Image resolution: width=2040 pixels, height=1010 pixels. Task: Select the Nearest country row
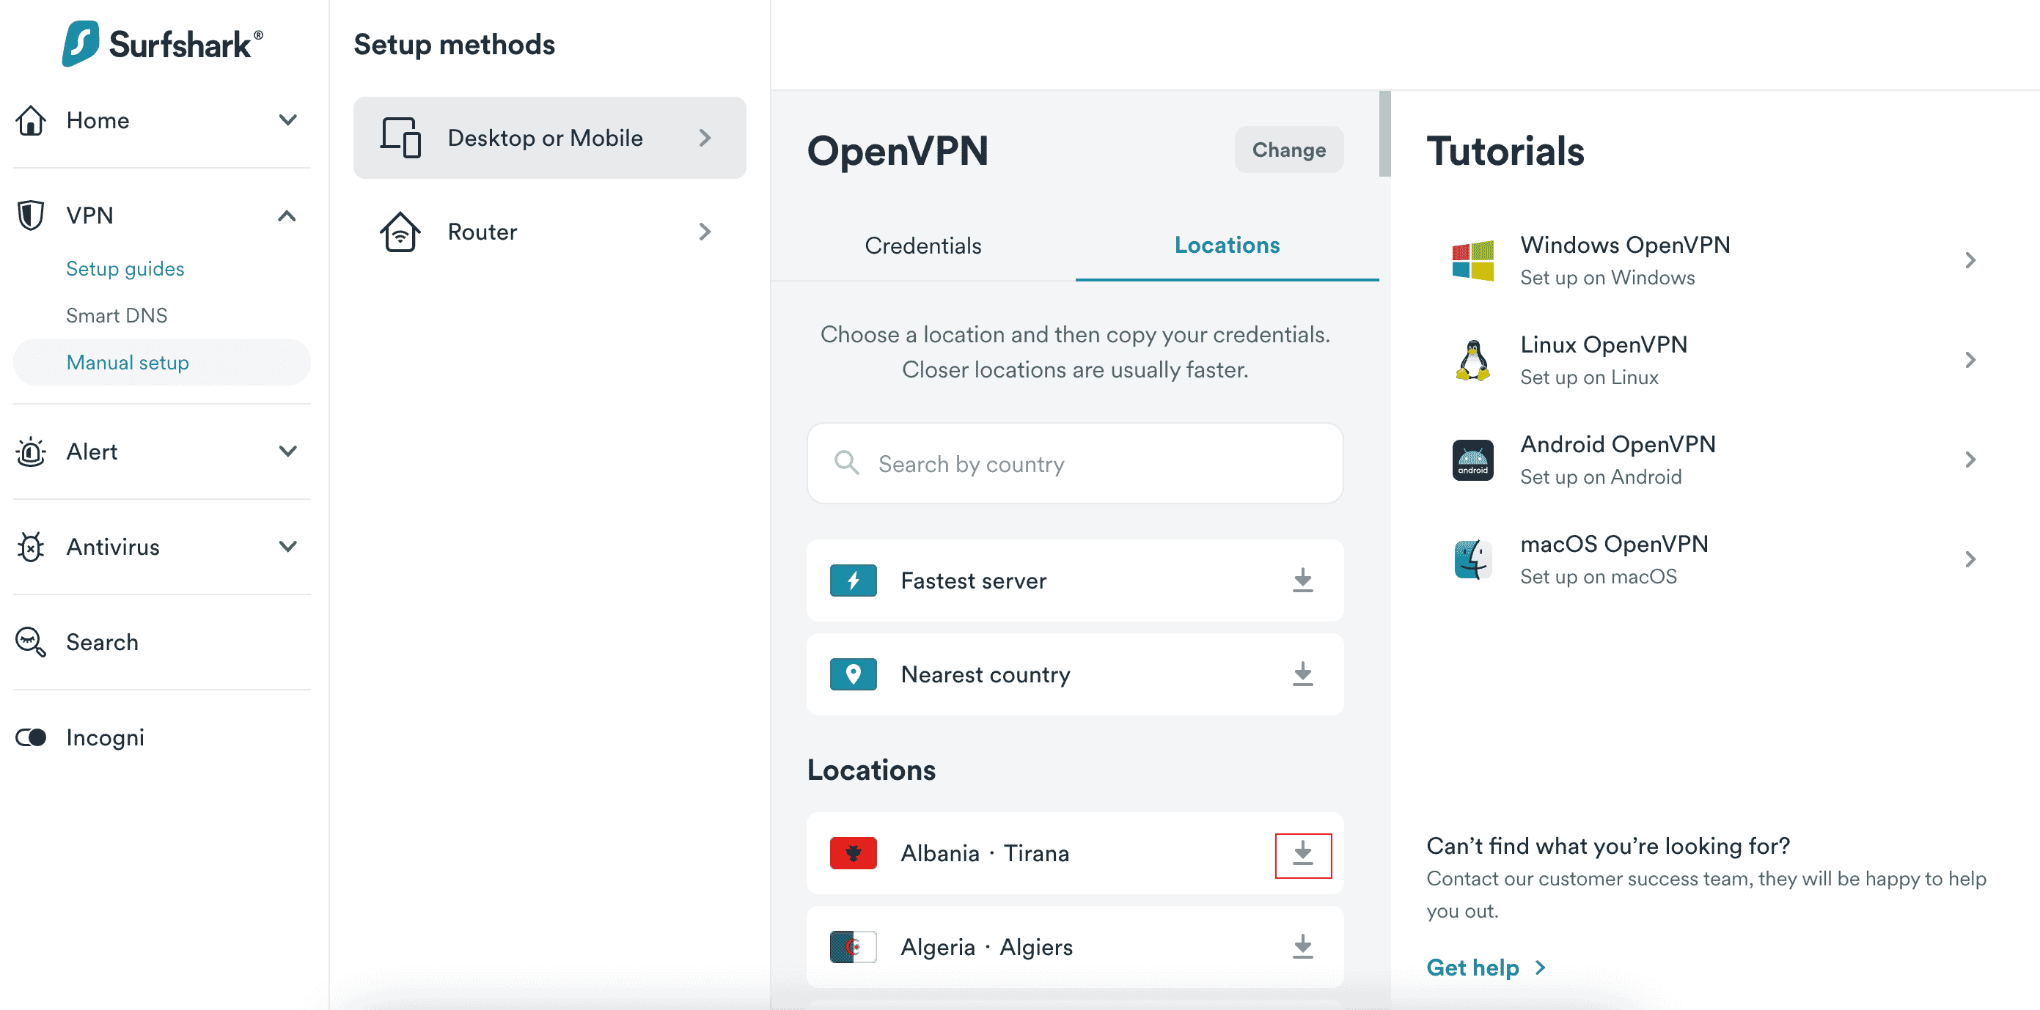coord(1075,674)
